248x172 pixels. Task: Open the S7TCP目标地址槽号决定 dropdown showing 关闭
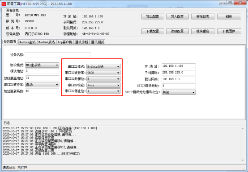(x=179, y=92)
